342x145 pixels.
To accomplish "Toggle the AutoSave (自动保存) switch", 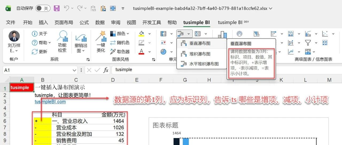I will [x=43, y=9].
